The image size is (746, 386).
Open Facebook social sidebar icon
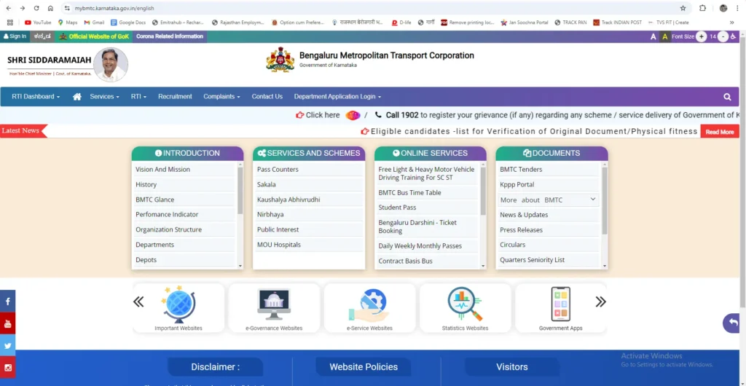click(7, 302)
